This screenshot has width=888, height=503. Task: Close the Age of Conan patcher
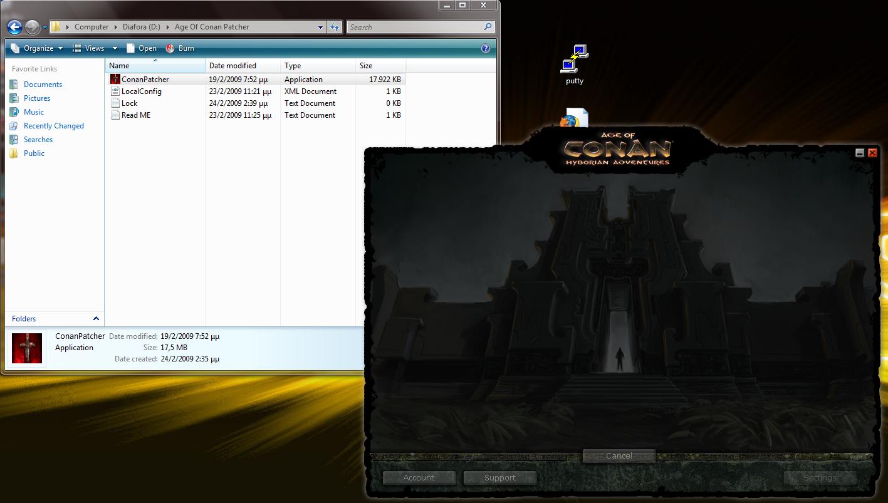tap(872, 153)
